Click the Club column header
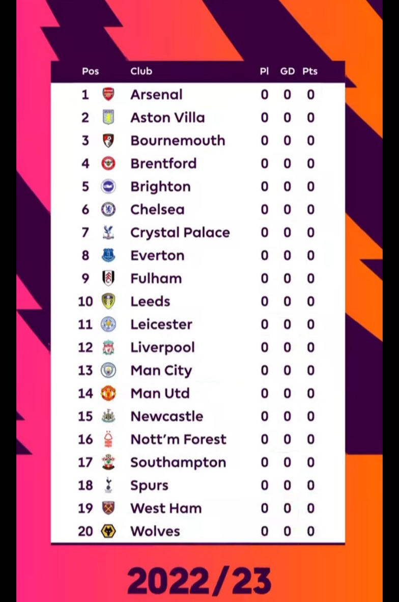399x602 pixels. click(141, 71)
